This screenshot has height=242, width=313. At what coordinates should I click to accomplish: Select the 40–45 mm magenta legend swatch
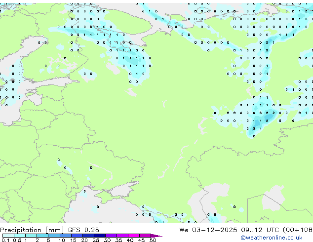[x=134, y=236]
